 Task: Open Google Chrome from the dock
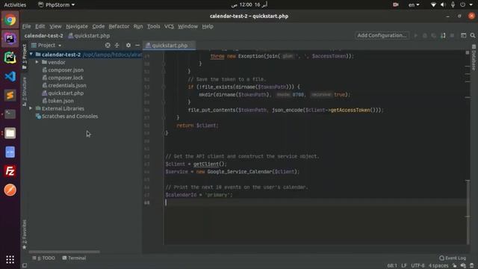(x=10, y=20)
